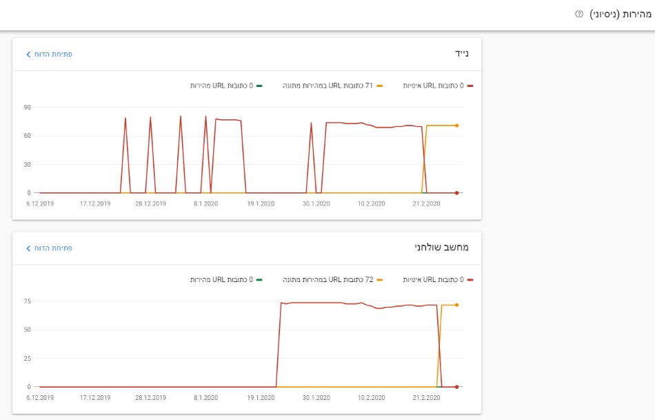Click the 19.1.2020 date label on the mobile chart
Image resolution: width=655 pixels, height=420 pixels.
pyautogui.click(x=261, y=204)
